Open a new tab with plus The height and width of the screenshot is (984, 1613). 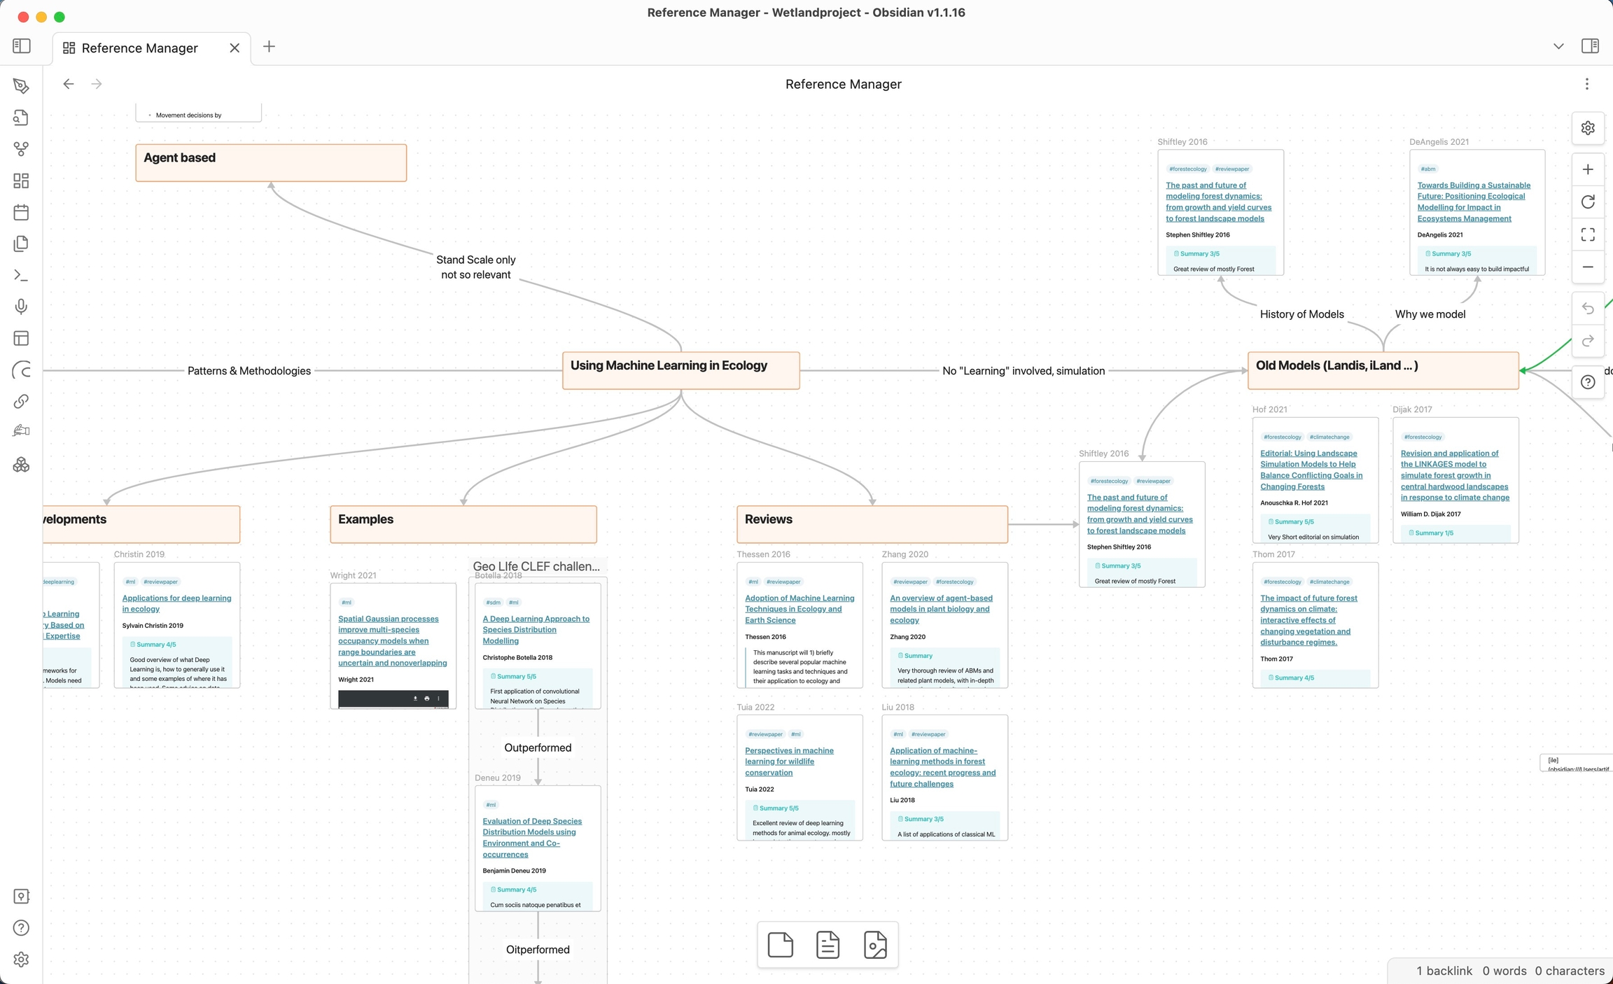[269, 46]
